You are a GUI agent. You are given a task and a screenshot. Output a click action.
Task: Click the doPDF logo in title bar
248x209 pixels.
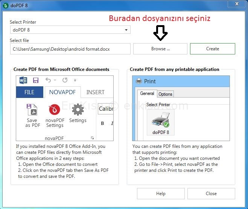(6, 6)
